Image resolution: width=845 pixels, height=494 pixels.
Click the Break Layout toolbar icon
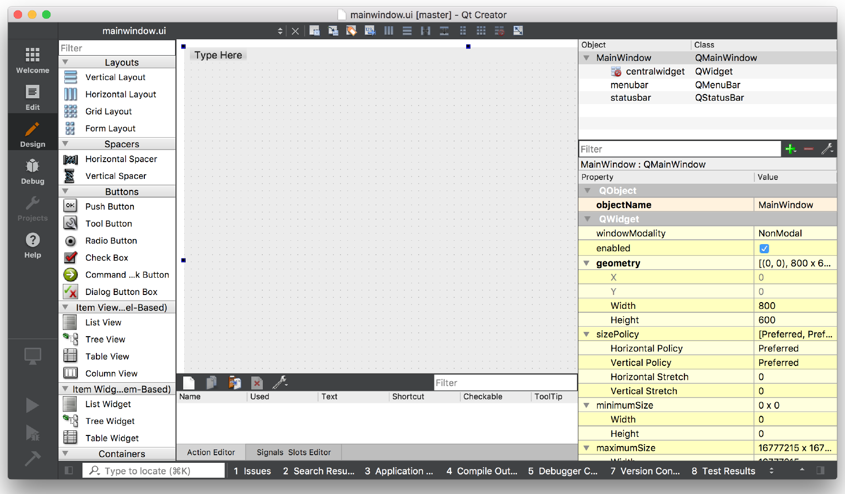(x=499, y=31)
